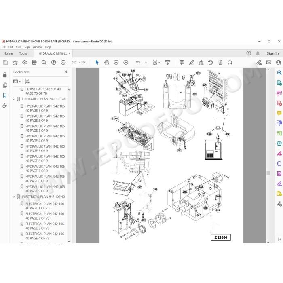Go to the previous page arrow
Viewport: 283px width, 283px height.
pos(54,62)
